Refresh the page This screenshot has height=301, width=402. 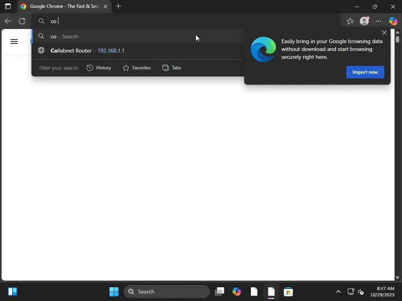[x=22, y=21]
